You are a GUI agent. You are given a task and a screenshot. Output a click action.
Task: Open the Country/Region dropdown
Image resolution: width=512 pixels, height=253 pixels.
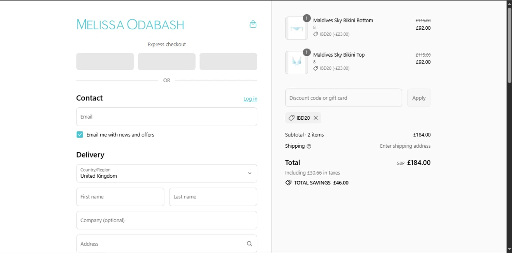(x=167, y=173)
